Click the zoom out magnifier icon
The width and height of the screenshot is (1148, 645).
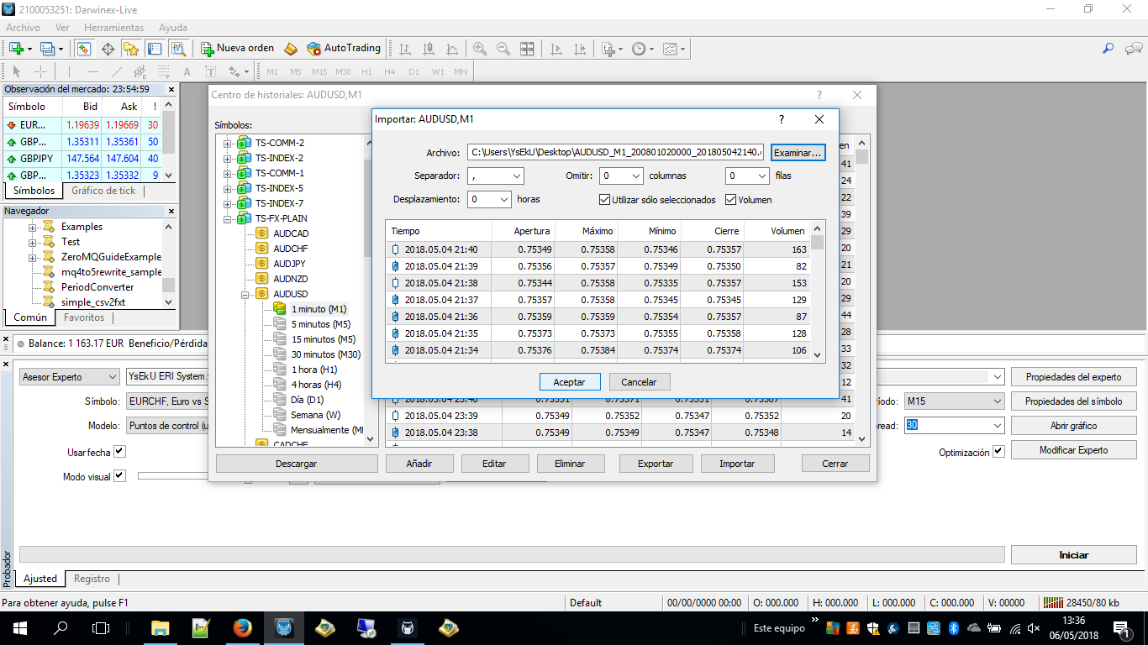(503, 49)
